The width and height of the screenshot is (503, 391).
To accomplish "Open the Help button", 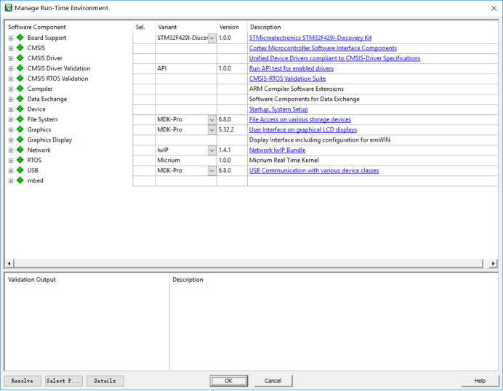I will tap(480, 381).
